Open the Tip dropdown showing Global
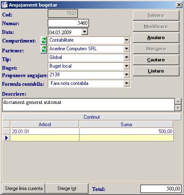Screen dimensions: 184x195 pyautogui.click(x=126, y=57)
